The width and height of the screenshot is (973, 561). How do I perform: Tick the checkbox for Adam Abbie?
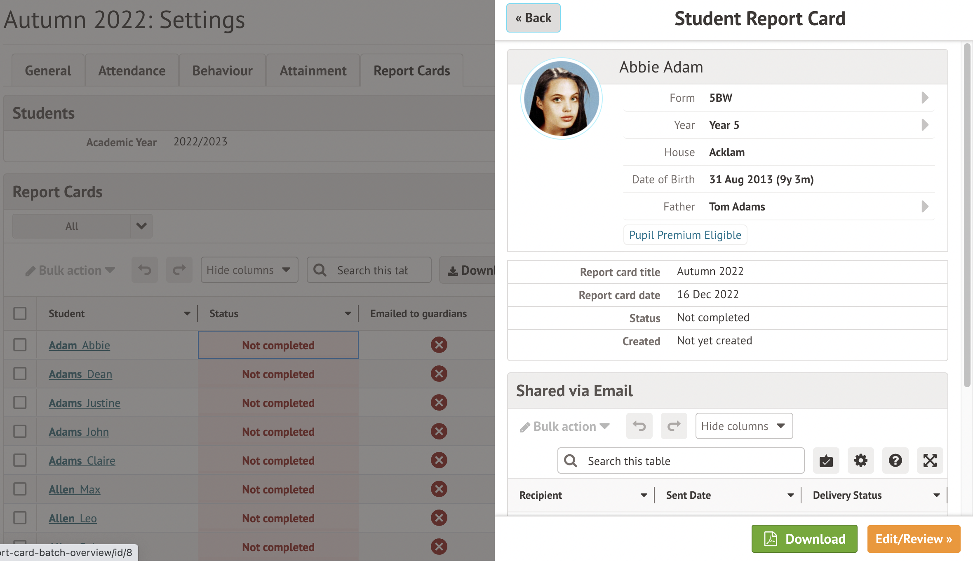click(x=20, y=345)
